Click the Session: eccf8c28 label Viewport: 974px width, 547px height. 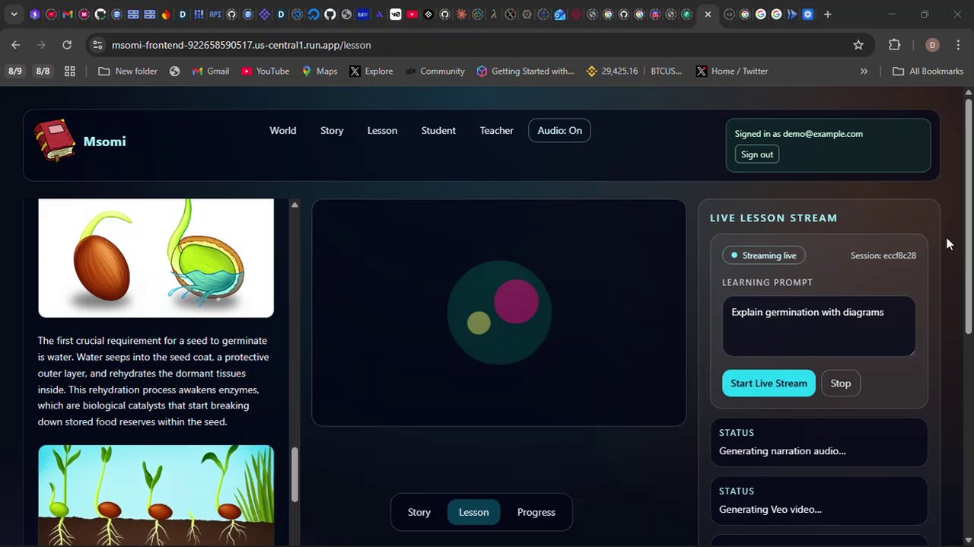point(883,256)
